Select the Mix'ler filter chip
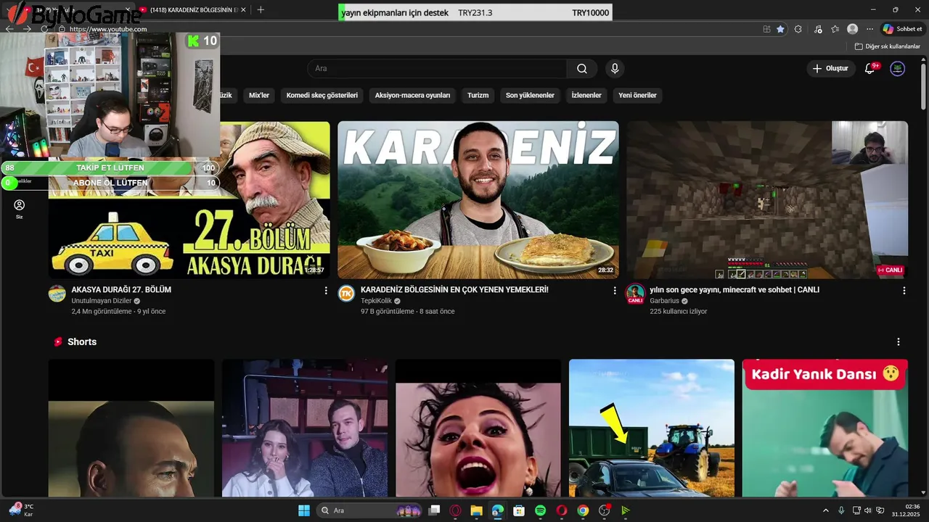This screenshot has height=522, width=929. pyautogui.click(x=259, y=95)
